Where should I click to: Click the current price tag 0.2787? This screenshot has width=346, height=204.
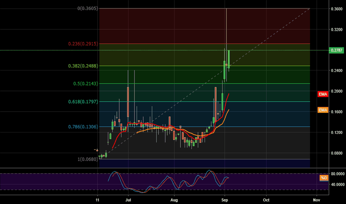click(x=336, y=50)
